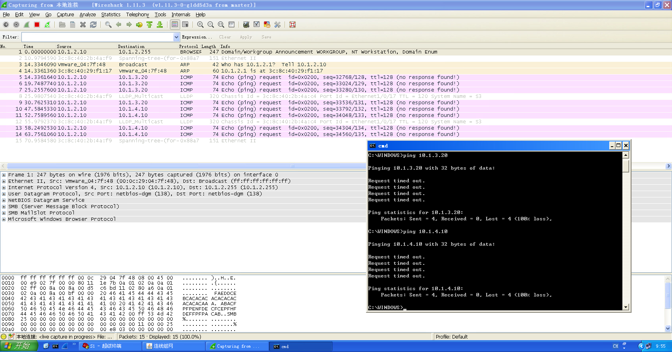Click the hex pane scroll down arrow

(668, 328)
